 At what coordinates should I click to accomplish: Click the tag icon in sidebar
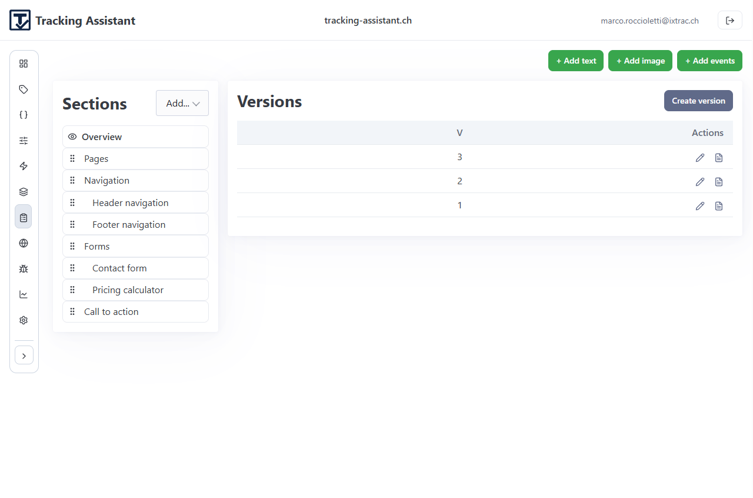24,89
